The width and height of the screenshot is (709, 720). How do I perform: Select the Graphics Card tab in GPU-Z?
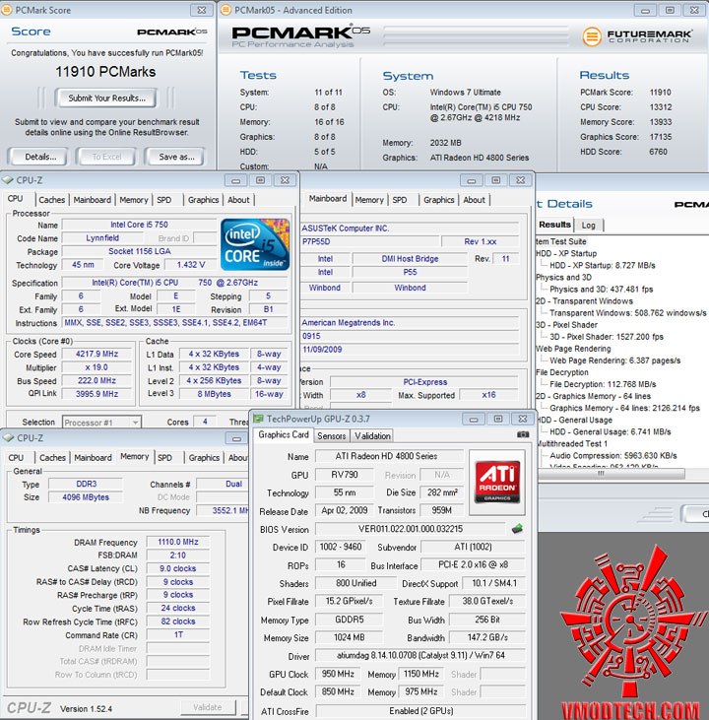(x=284, y=434)
